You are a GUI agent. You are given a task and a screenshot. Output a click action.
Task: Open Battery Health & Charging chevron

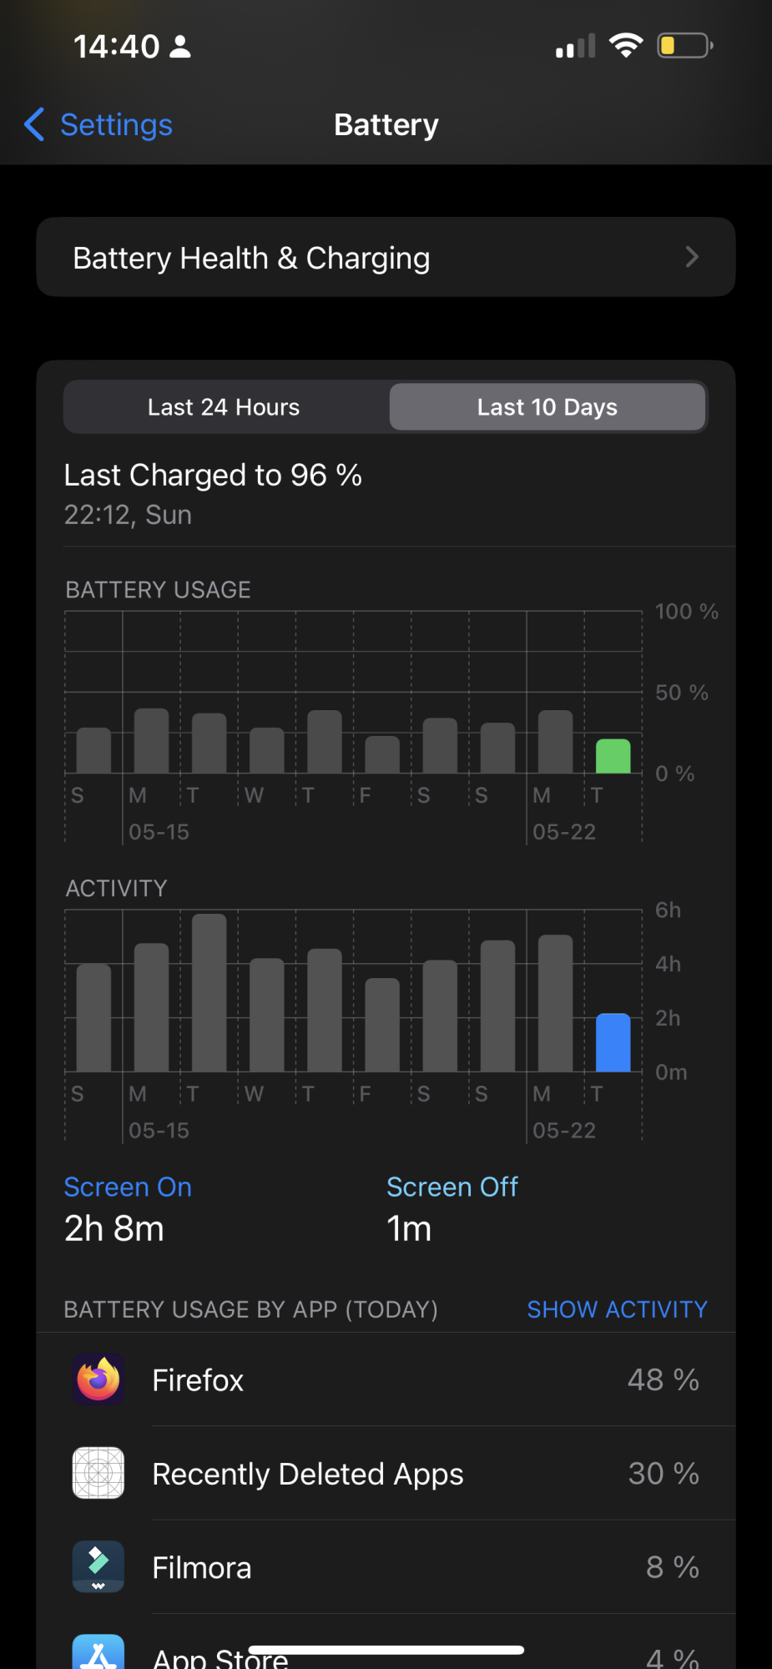tap(692, 257)
